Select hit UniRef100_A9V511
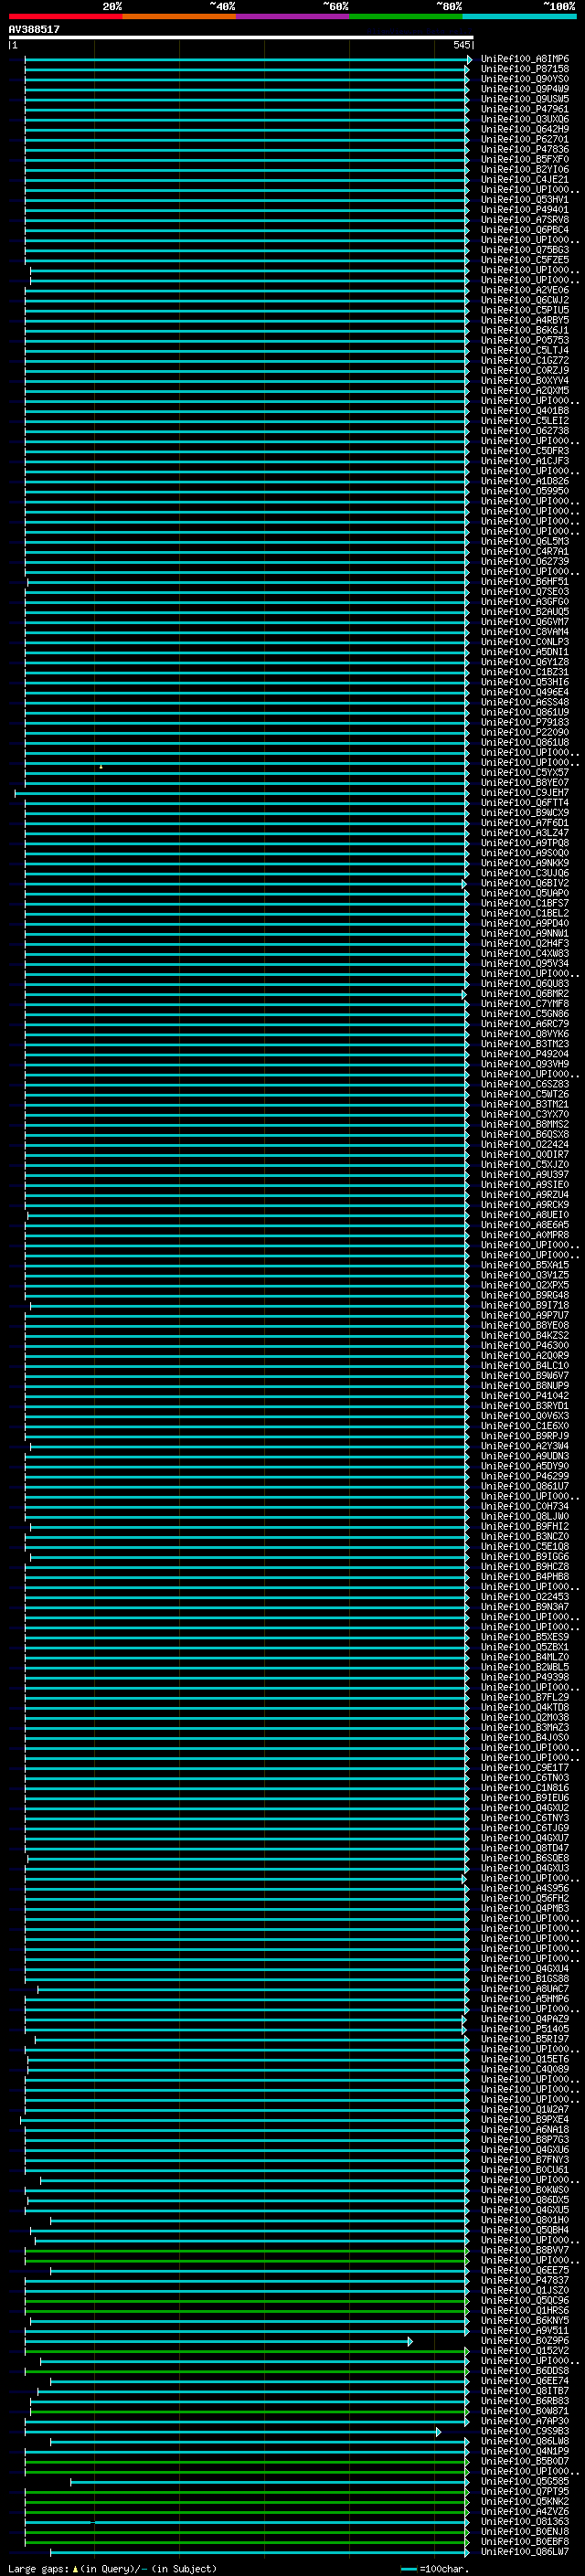 coord(525,2330)
